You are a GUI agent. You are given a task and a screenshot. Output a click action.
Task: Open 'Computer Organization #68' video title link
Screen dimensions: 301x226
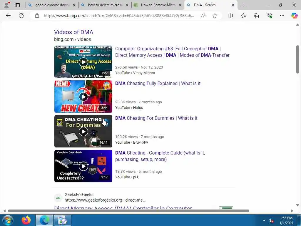pos(172,52)
